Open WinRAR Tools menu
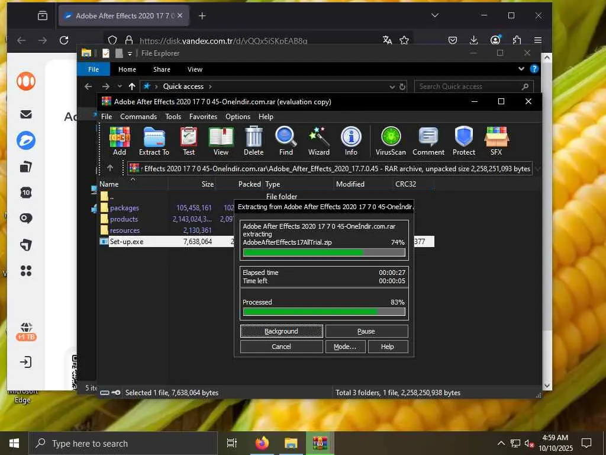Viewport: 606px width, 455px height. point(173,117)
